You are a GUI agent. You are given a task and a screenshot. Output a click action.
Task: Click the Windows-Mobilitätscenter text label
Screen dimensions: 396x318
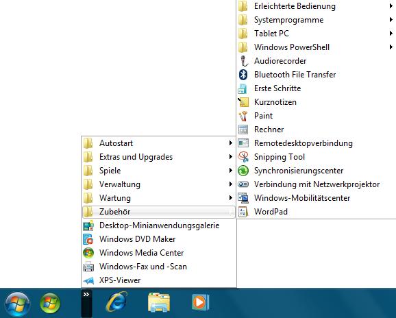click(302, 198)
